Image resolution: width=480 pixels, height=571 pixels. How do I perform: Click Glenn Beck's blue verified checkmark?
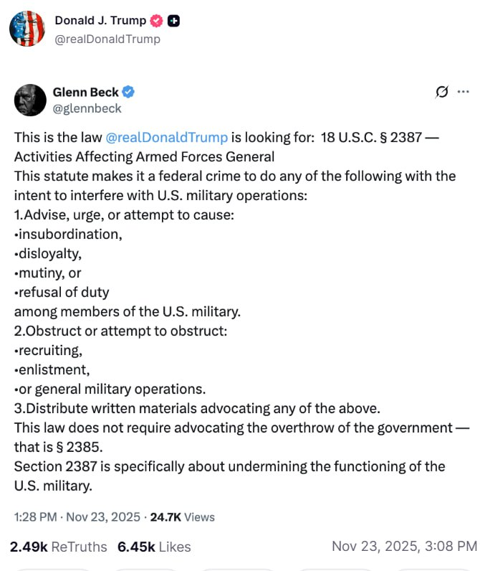point(129,92)
